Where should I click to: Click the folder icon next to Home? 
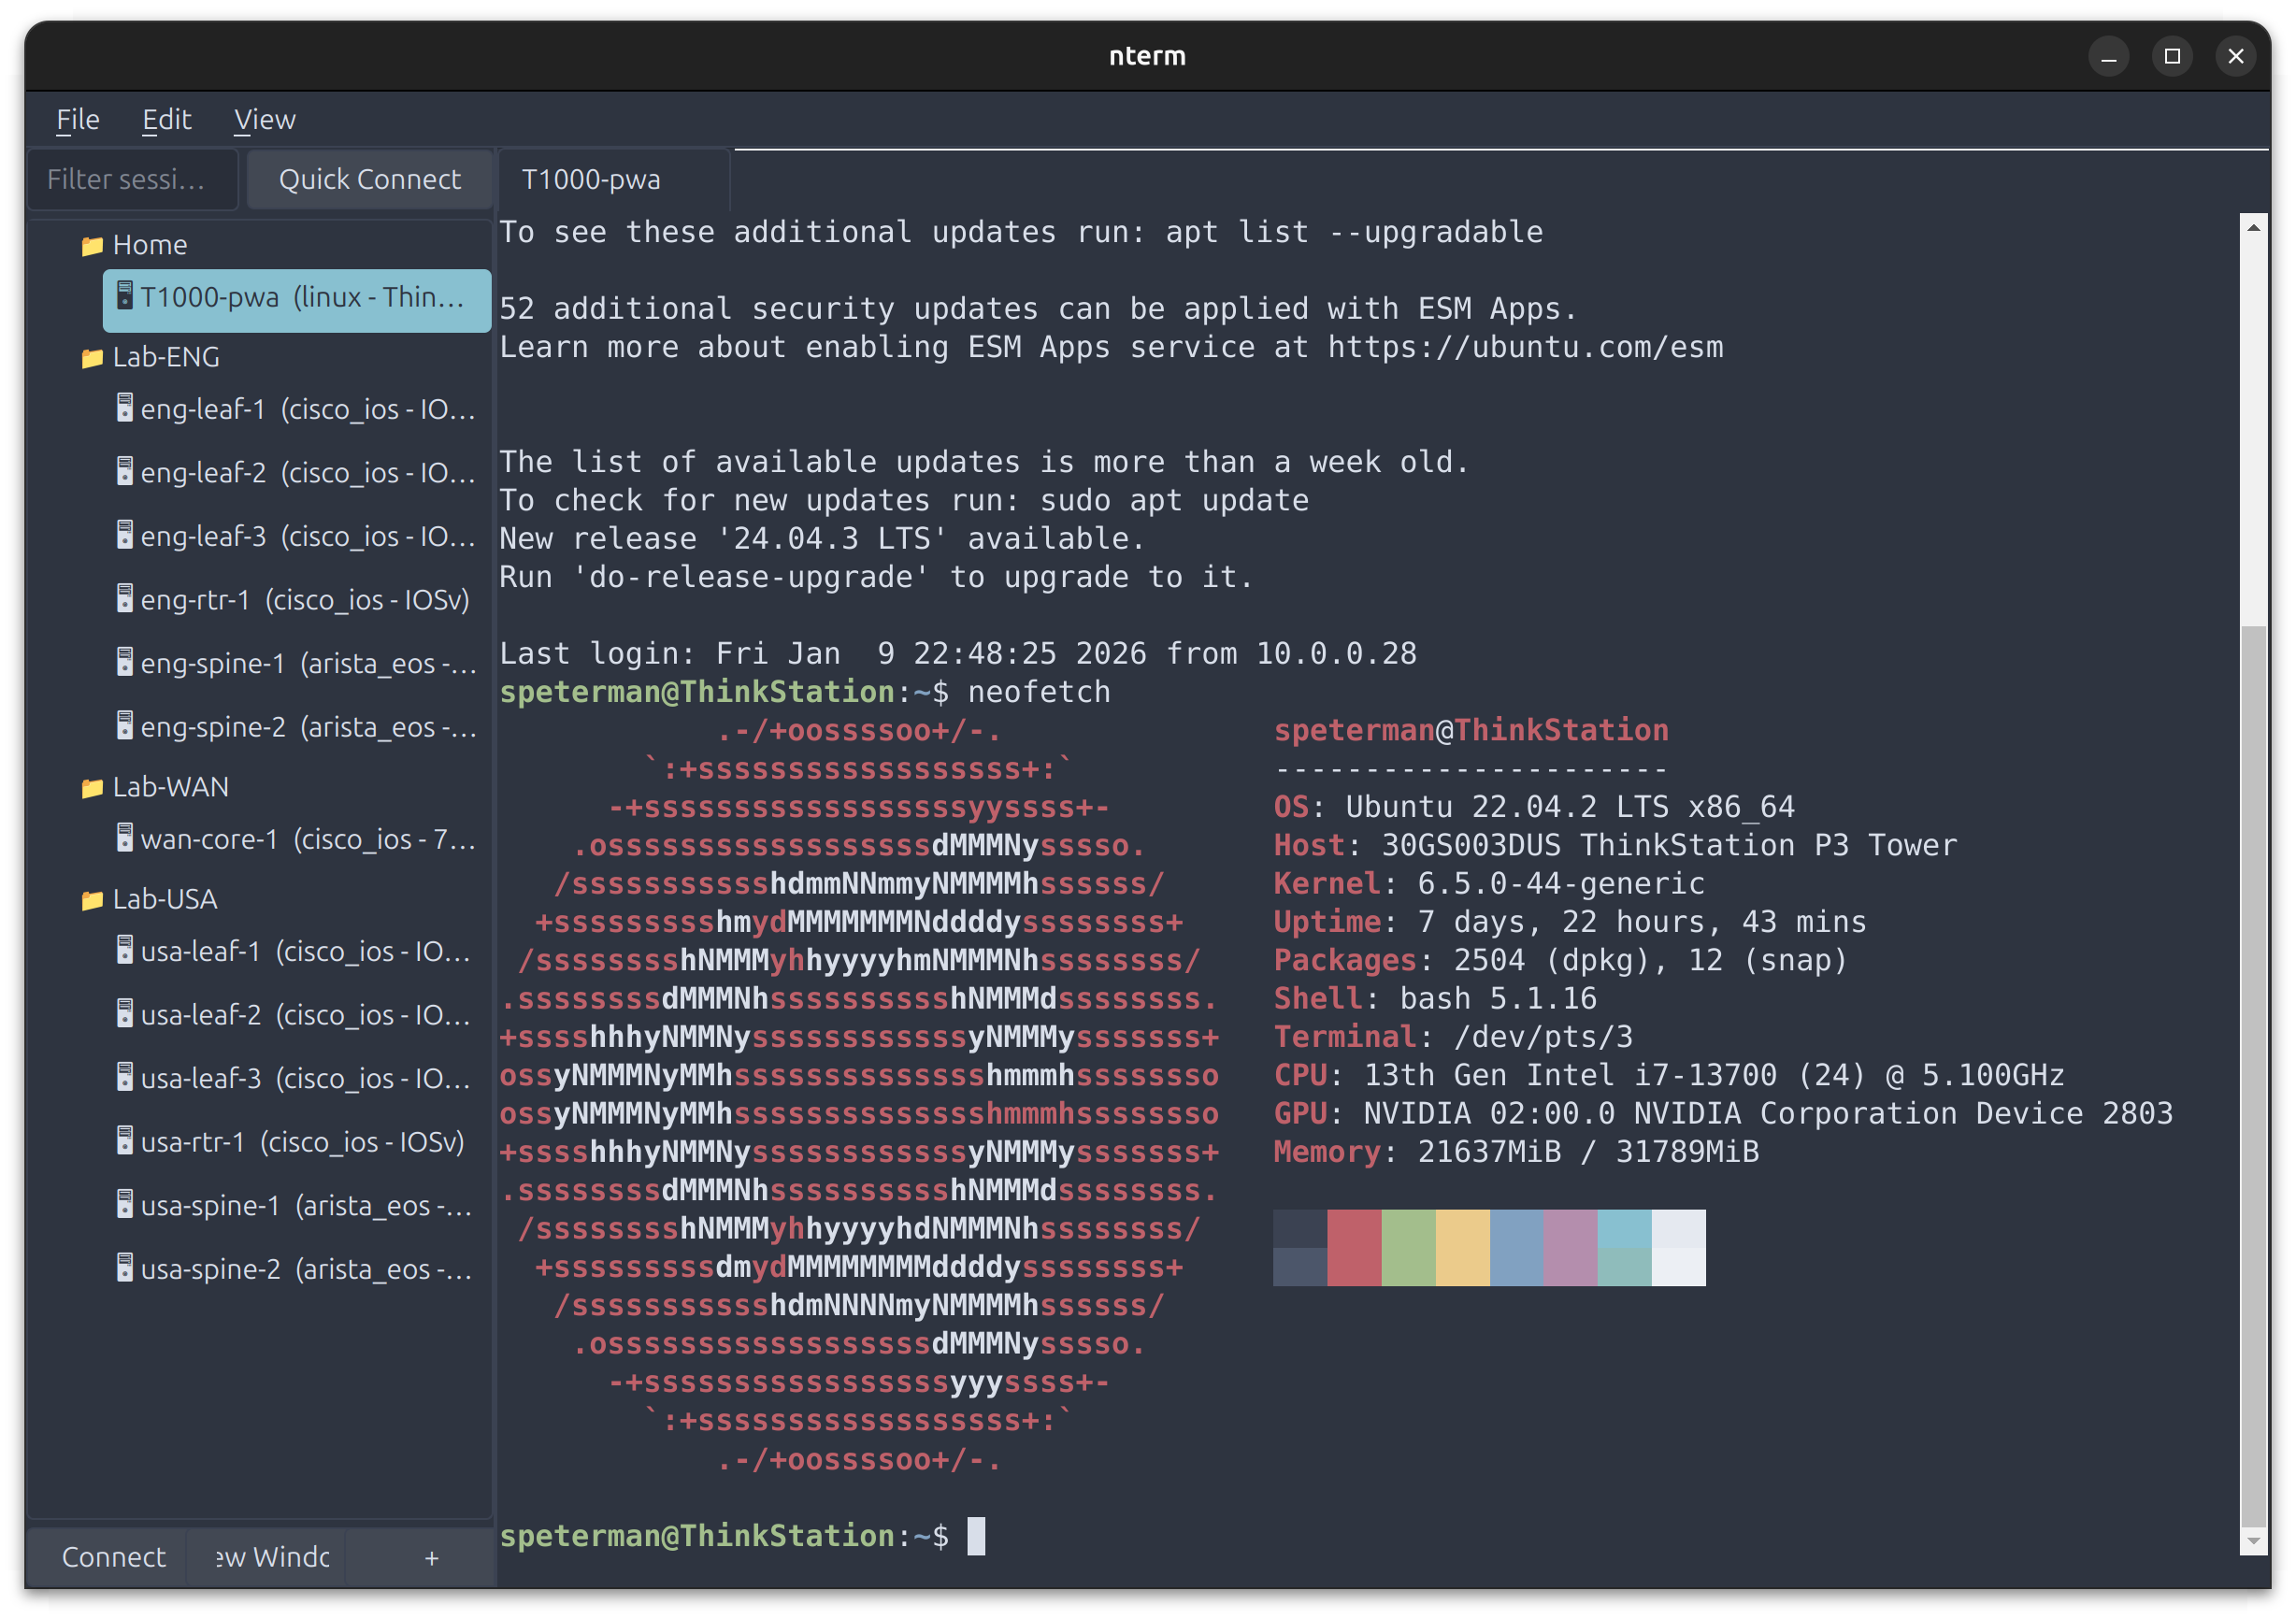[91, 244]
